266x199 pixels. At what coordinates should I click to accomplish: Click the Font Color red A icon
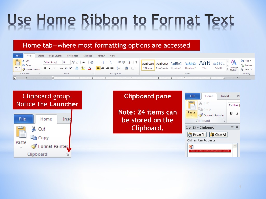tap(90, 68)
